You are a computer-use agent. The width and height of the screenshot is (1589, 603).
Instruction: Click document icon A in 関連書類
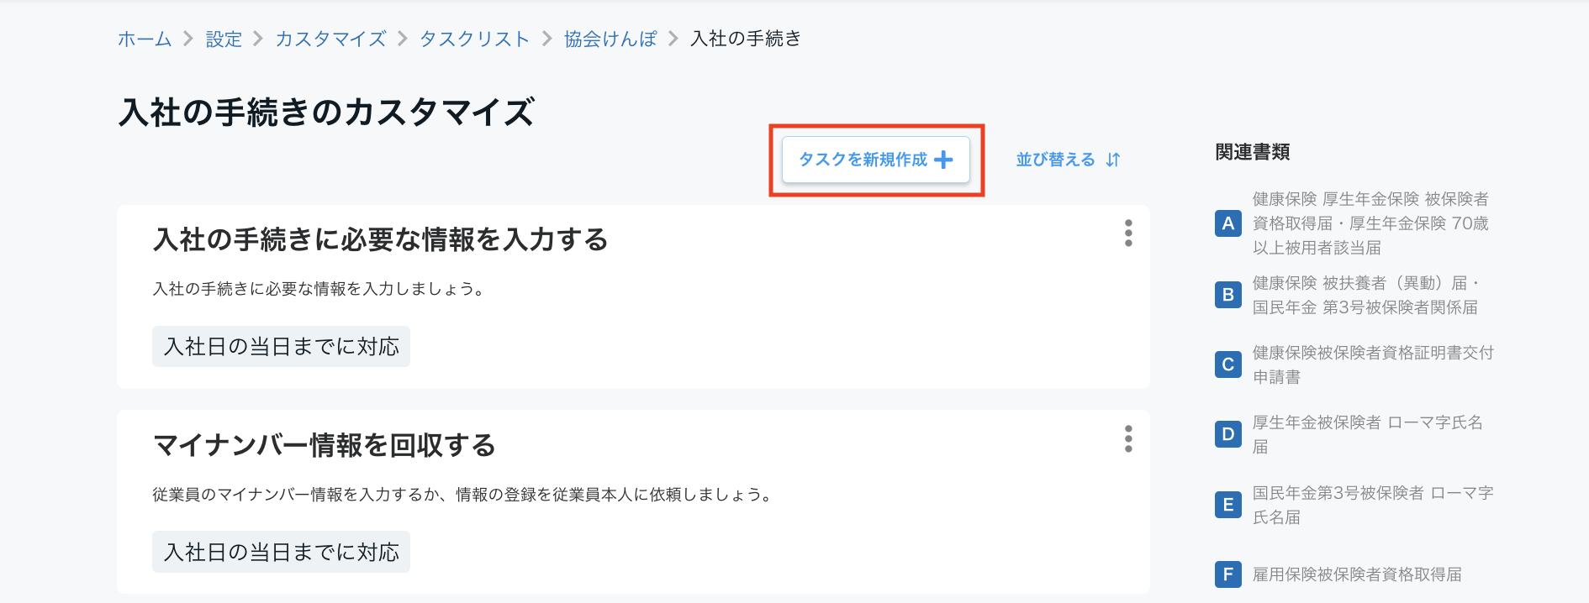[1228, 223]
